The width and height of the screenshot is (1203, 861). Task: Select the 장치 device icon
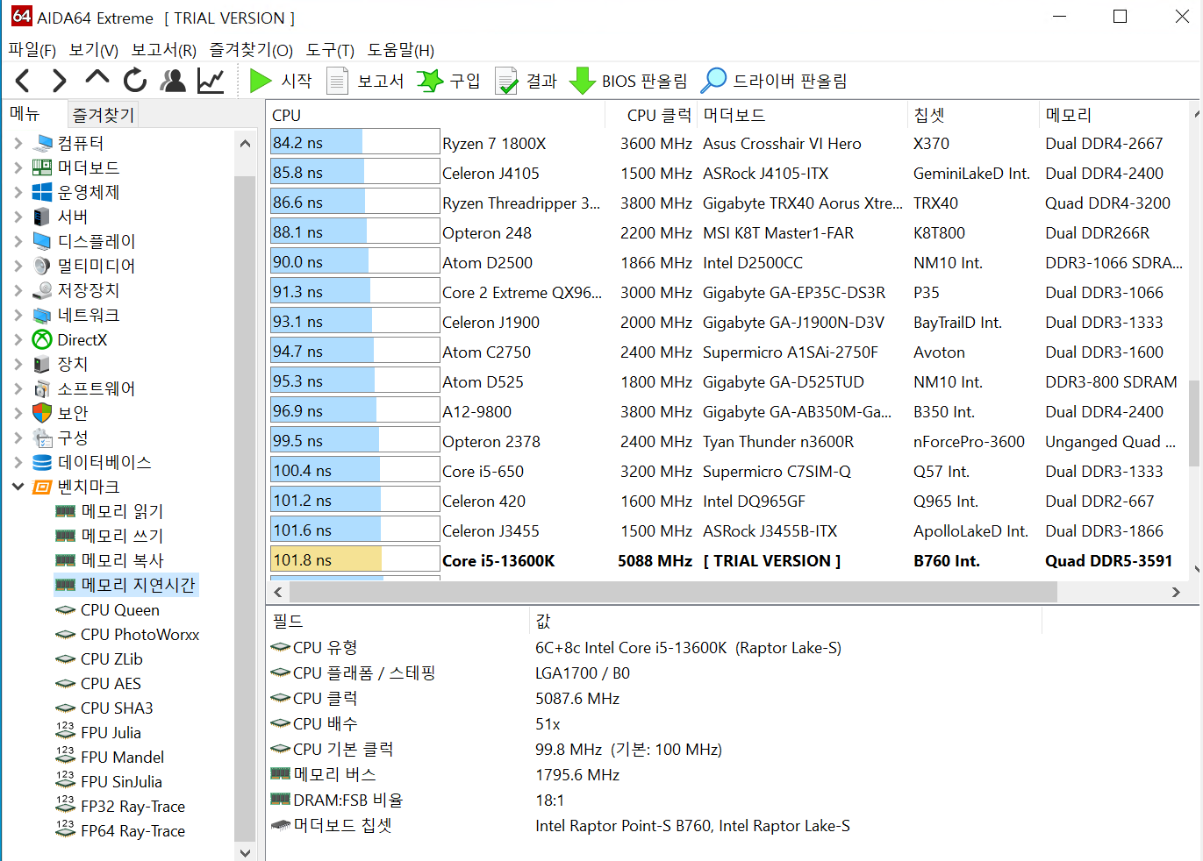coord(42,364)
